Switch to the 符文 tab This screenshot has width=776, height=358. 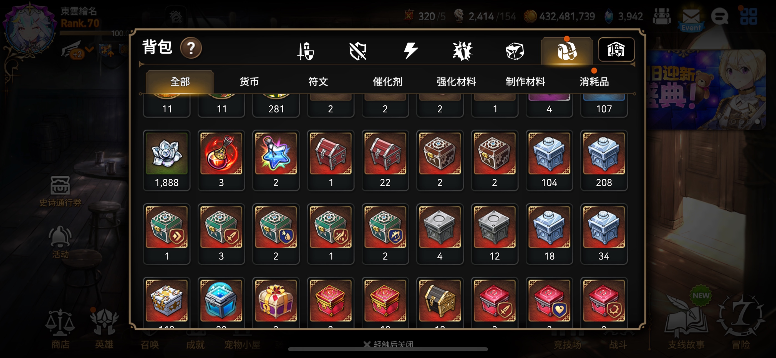pos(318,82)
